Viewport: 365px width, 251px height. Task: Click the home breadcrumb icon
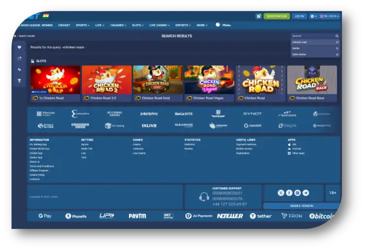click(x=15, y=36)
